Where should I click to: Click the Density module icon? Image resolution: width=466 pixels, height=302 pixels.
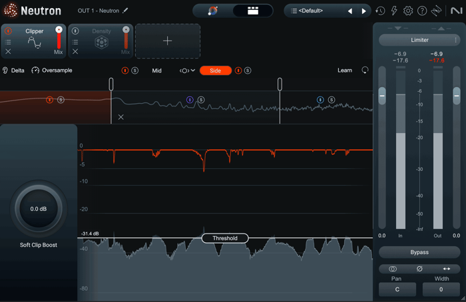(x=101, y=43)
